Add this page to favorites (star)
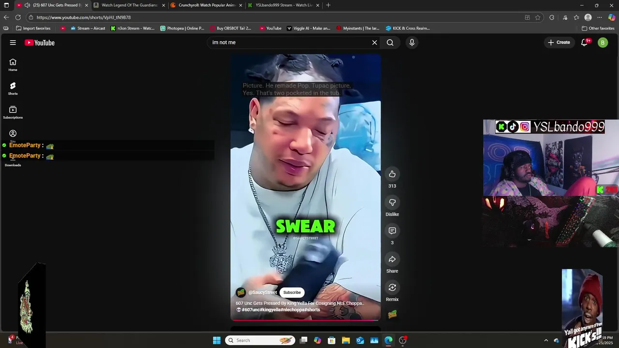The height and width of the screenshot is (348, 619). [538, 17]
